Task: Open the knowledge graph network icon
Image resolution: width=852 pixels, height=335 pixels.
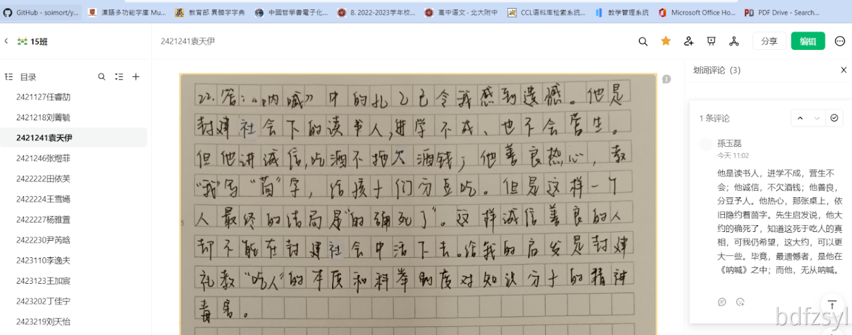Action: coord(734,41)
